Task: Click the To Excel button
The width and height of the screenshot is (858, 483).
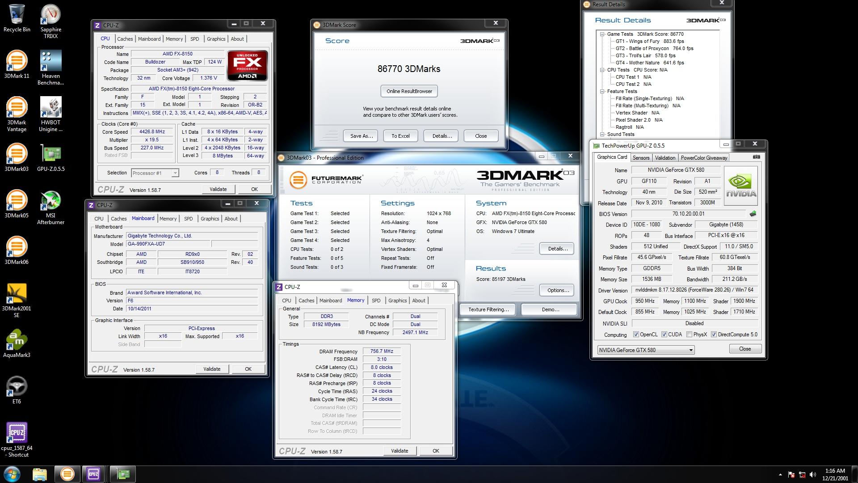Action: pos(400,136)
